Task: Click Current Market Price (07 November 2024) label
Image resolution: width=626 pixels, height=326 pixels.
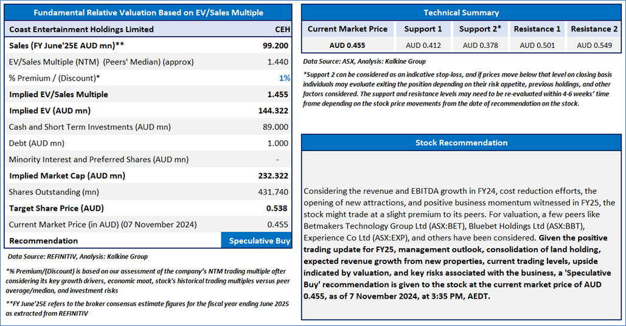Action: [103, 225]
